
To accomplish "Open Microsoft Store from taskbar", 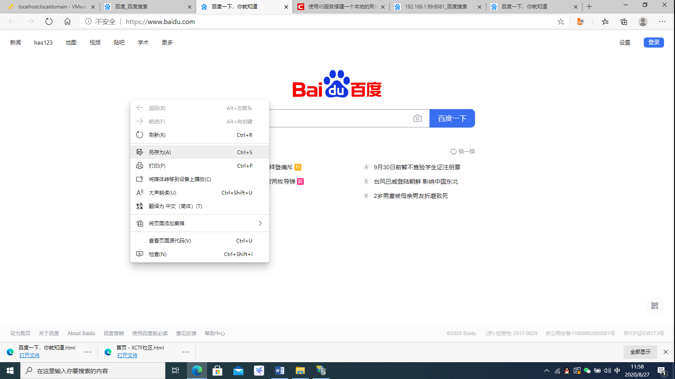I will [x=218, y=371].
